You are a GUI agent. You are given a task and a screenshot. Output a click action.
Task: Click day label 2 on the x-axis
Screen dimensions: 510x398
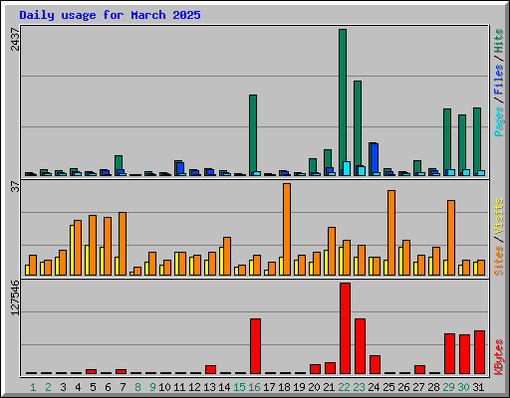[48, 387]
